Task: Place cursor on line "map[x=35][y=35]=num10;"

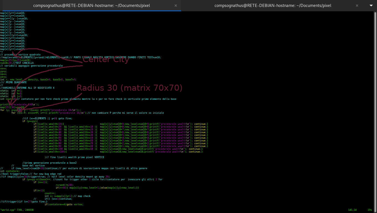Action: (x=16, y=60)
